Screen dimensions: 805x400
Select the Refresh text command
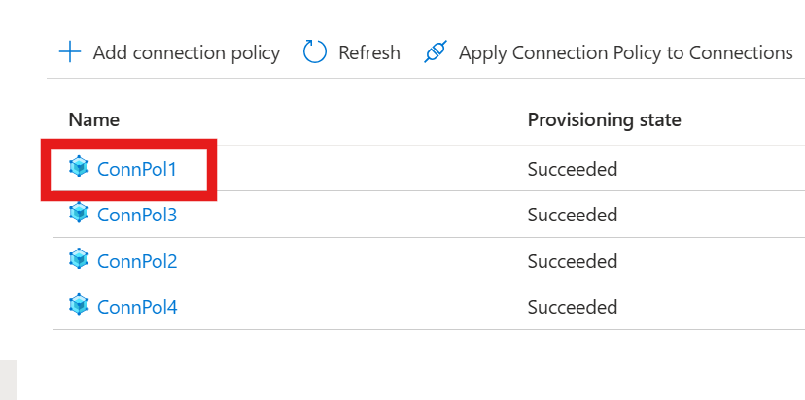(x=369, y=52)
